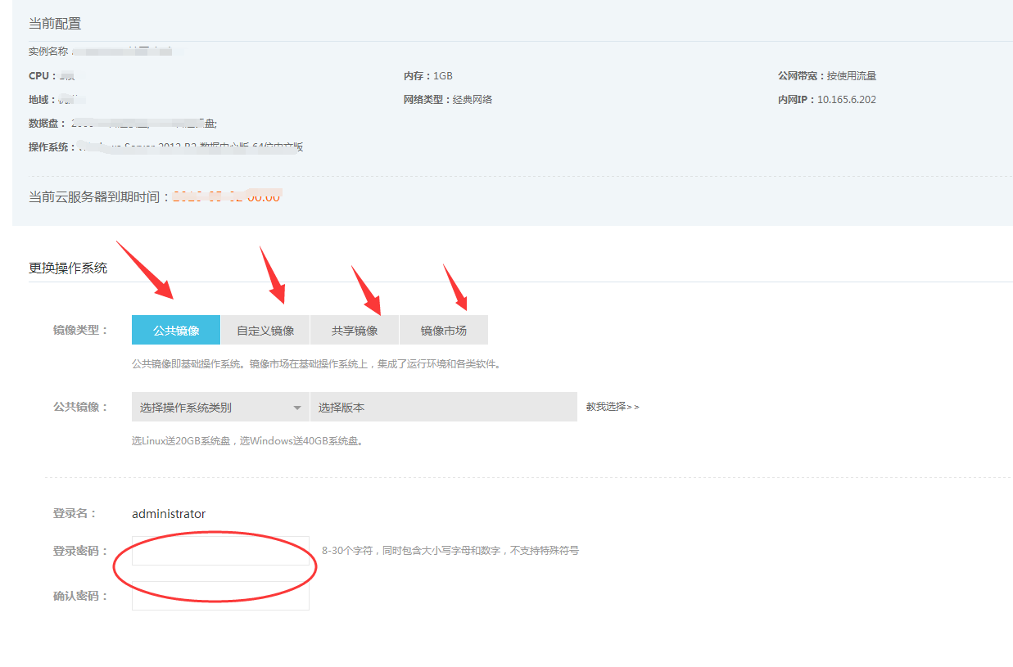Click the Linux 20GB system disk note
1013x667 pixels.
pos(246,441)
